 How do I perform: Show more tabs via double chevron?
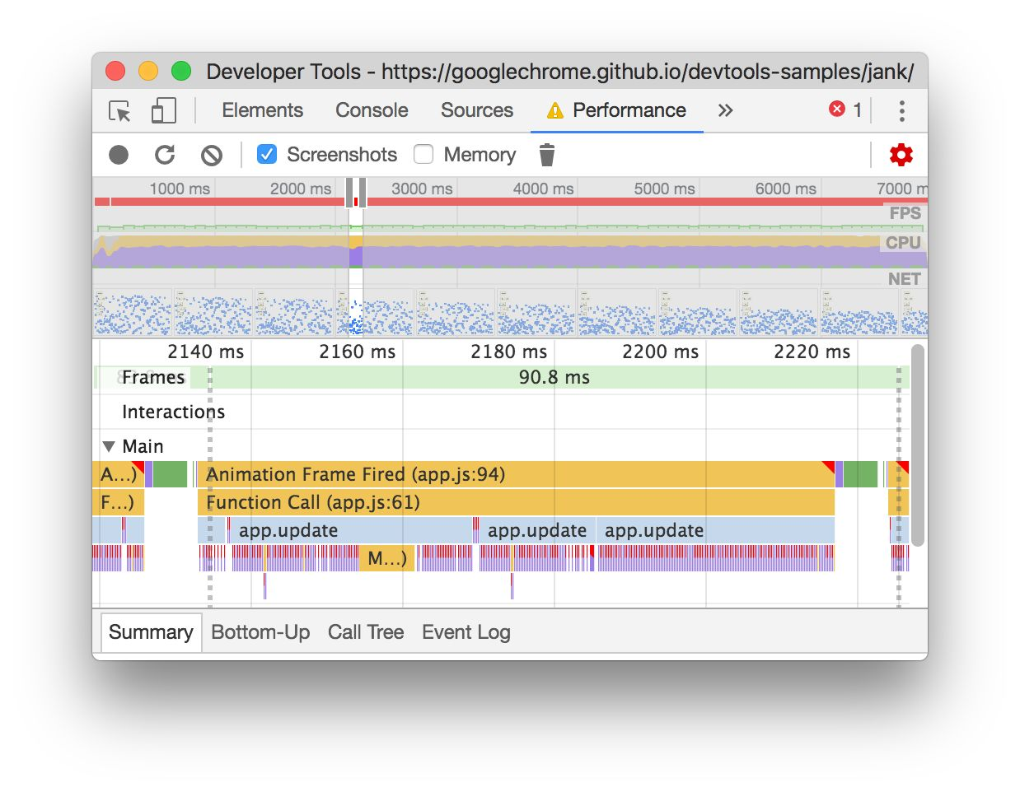coord(725,110)
